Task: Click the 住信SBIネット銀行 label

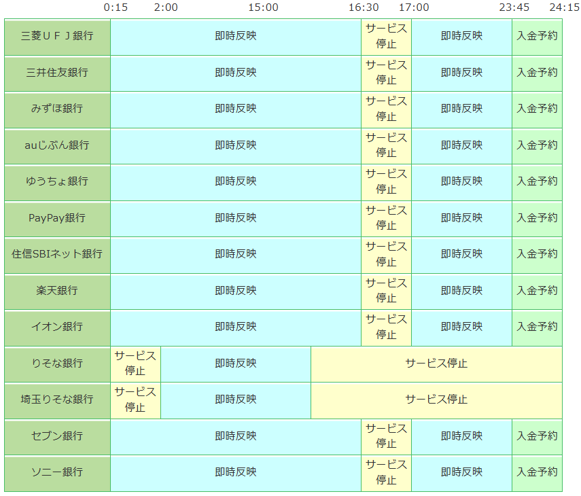Action: tap(57, 254)
